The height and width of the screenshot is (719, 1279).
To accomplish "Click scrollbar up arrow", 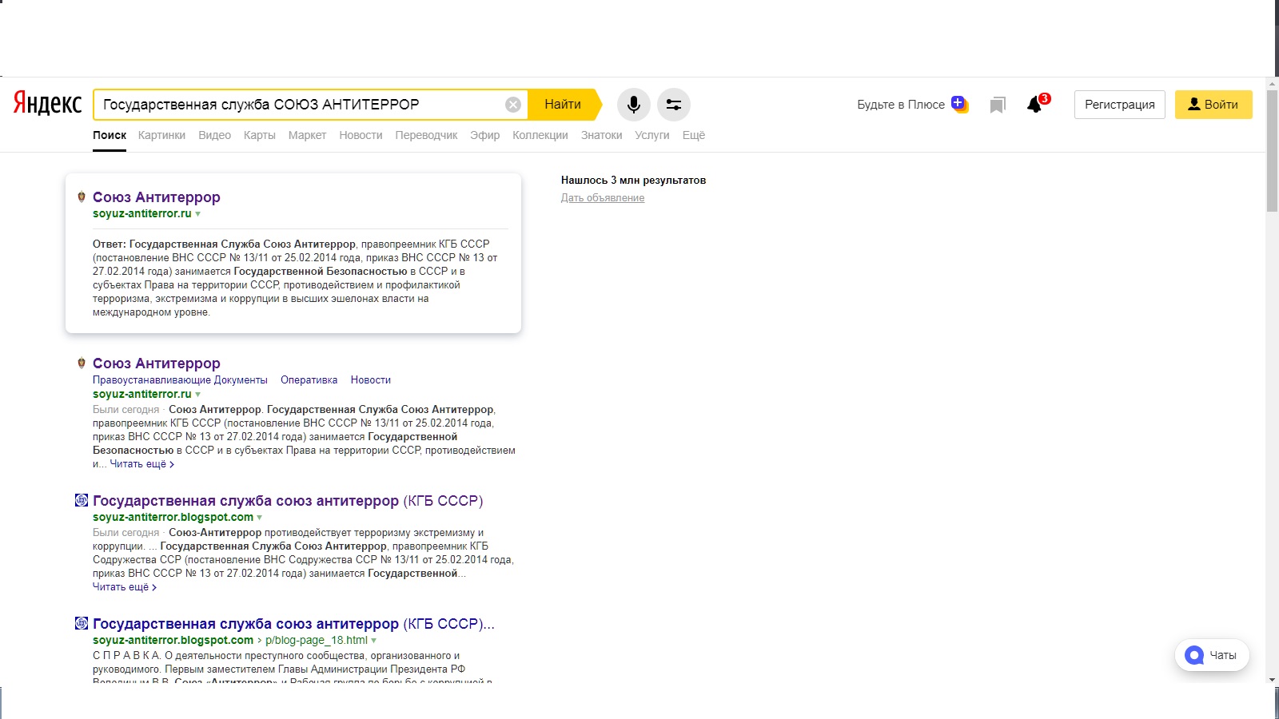I will (x=1272, y=83).
